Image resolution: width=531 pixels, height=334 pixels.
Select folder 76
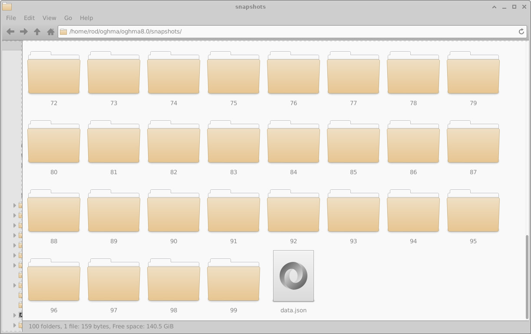(x=294, y=78)
